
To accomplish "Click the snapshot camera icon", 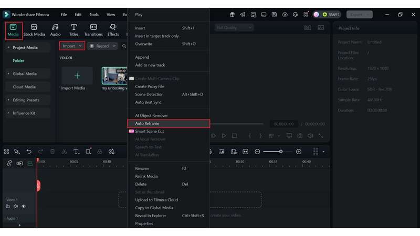I will (x=300, y=136).
